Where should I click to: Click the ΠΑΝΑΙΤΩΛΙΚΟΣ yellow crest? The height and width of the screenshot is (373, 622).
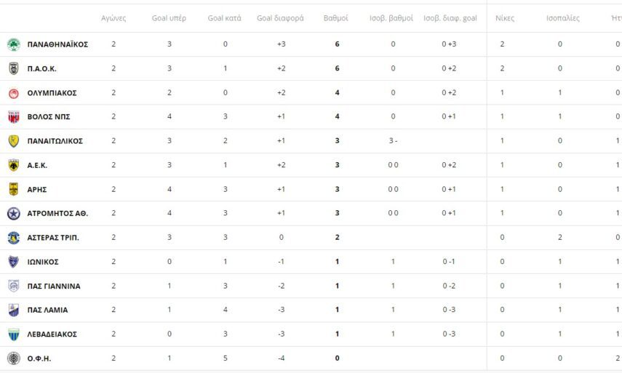(x=13, y=141)
